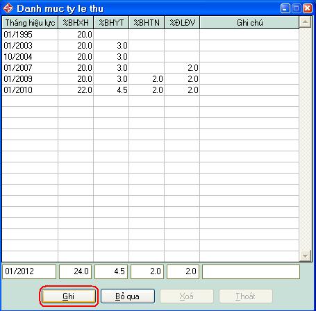Focus the BHXH input showing 24.0
This screenshot has height=311, width=316.
[x=76, y=271]
